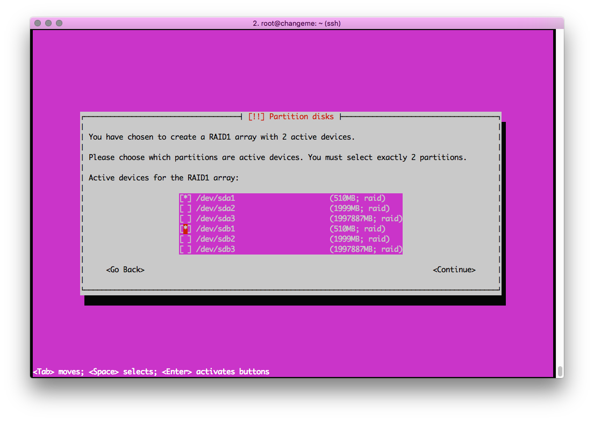Viewport: 594px width, 421px height.
Task: Click 'Active devices for the RAID1 array:' label
Action: 163,178
